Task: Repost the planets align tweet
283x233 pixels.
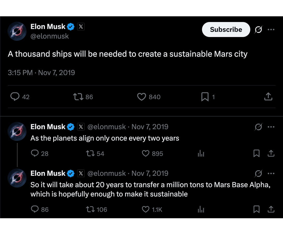Action: [90, 154]
